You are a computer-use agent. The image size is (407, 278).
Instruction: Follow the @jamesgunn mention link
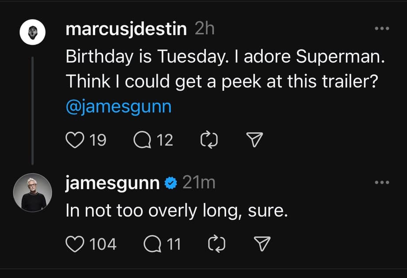click(x=118, y=107)
